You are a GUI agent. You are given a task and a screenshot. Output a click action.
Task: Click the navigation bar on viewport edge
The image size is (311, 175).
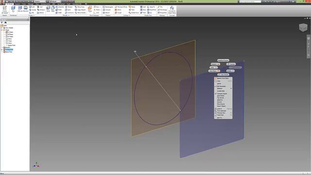(309, 46)
